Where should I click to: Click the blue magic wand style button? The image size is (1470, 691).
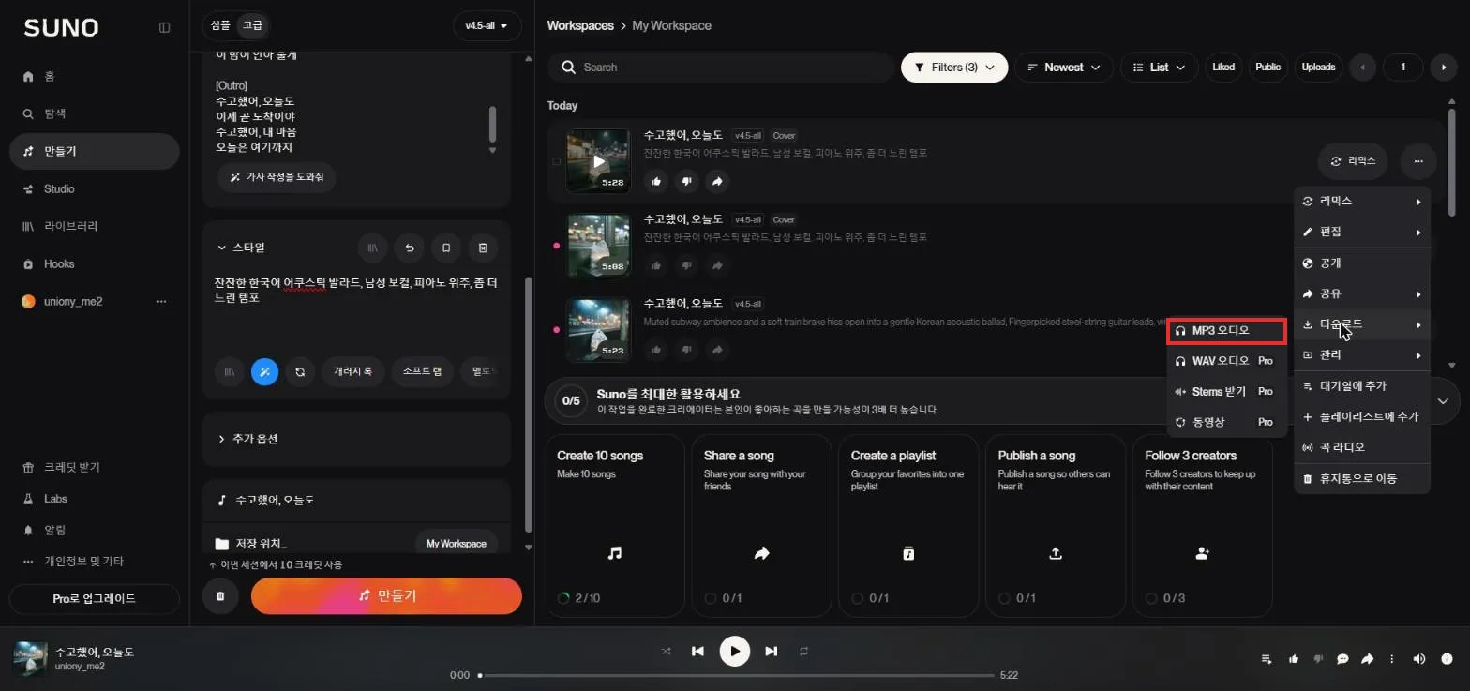(x=264, y=371)
